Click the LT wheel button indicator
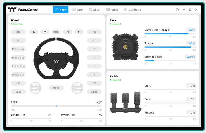Viewport: 206px width, 133px height. pos(18,40)
